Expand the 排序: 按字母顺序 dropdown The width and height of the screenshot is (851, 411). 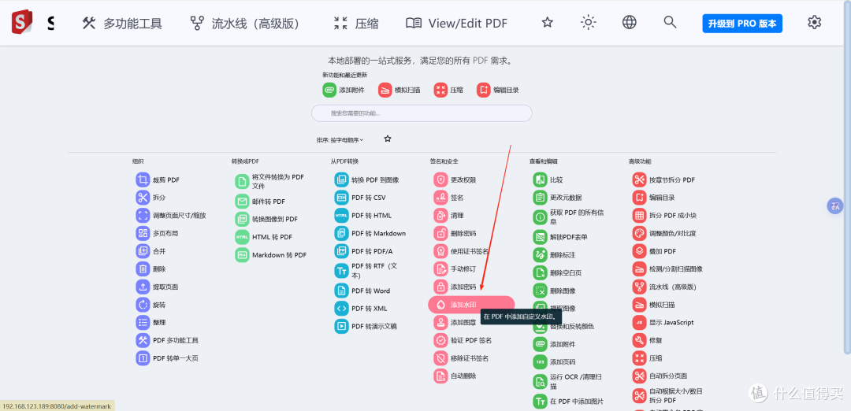pos(340,140)
